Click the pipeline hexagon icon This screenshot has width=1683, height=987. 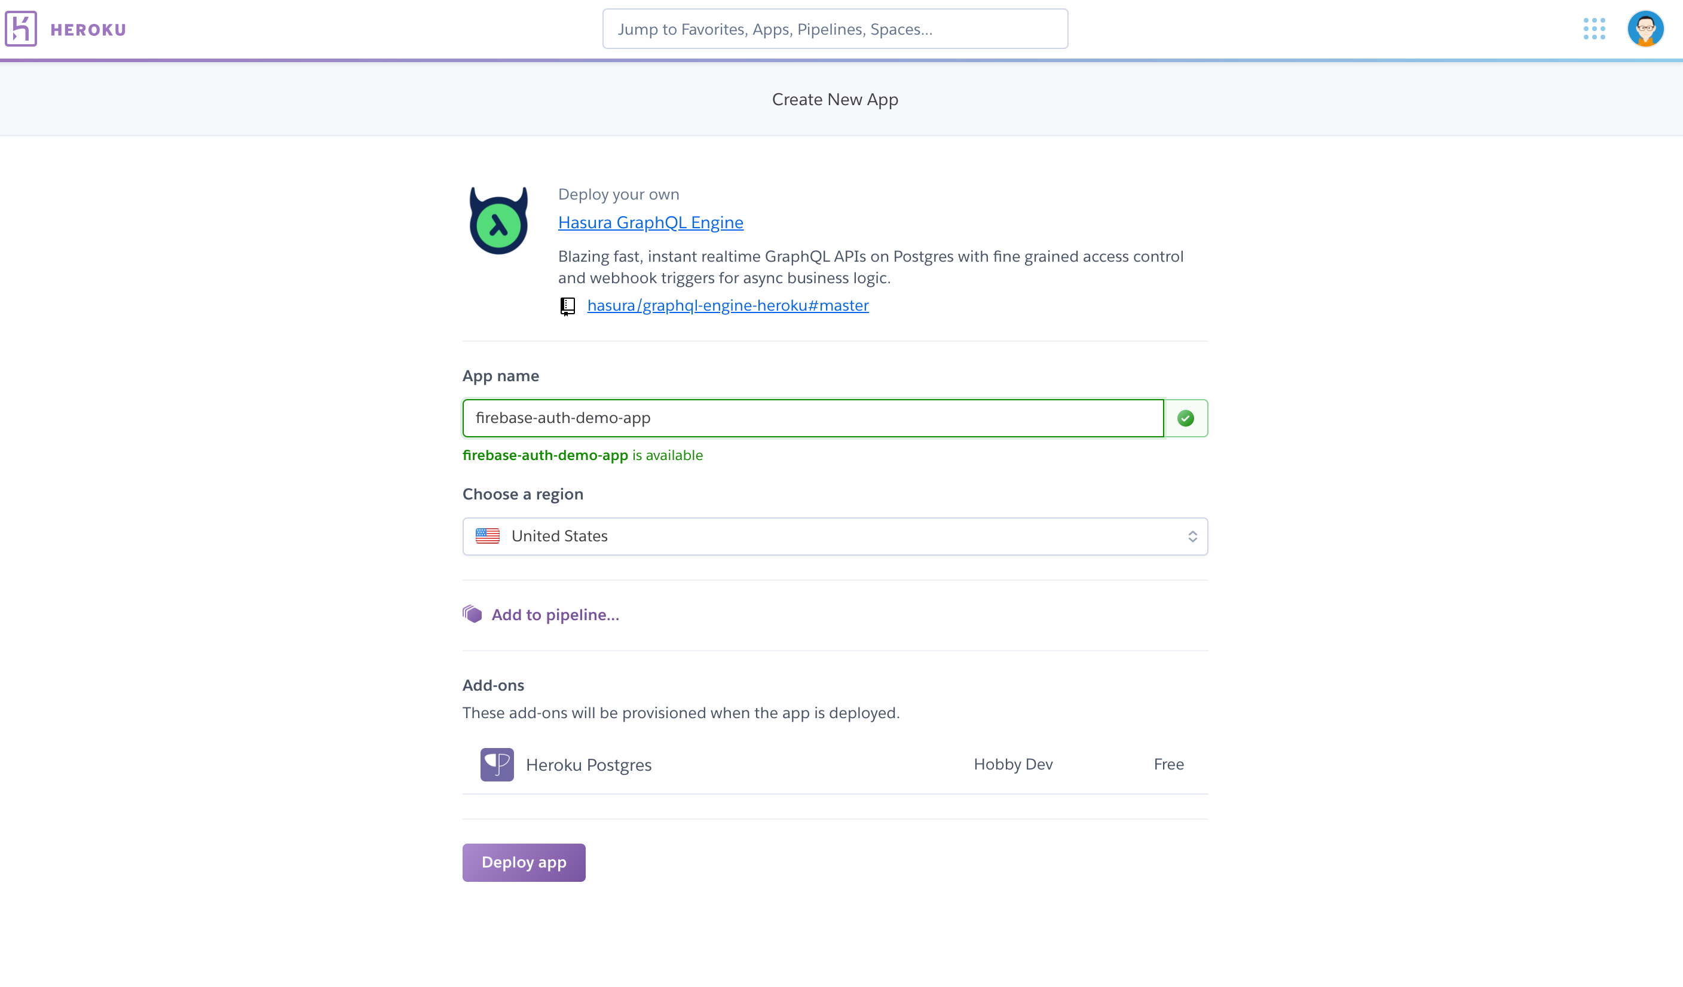pyautogui.click(x=472, y=614)
